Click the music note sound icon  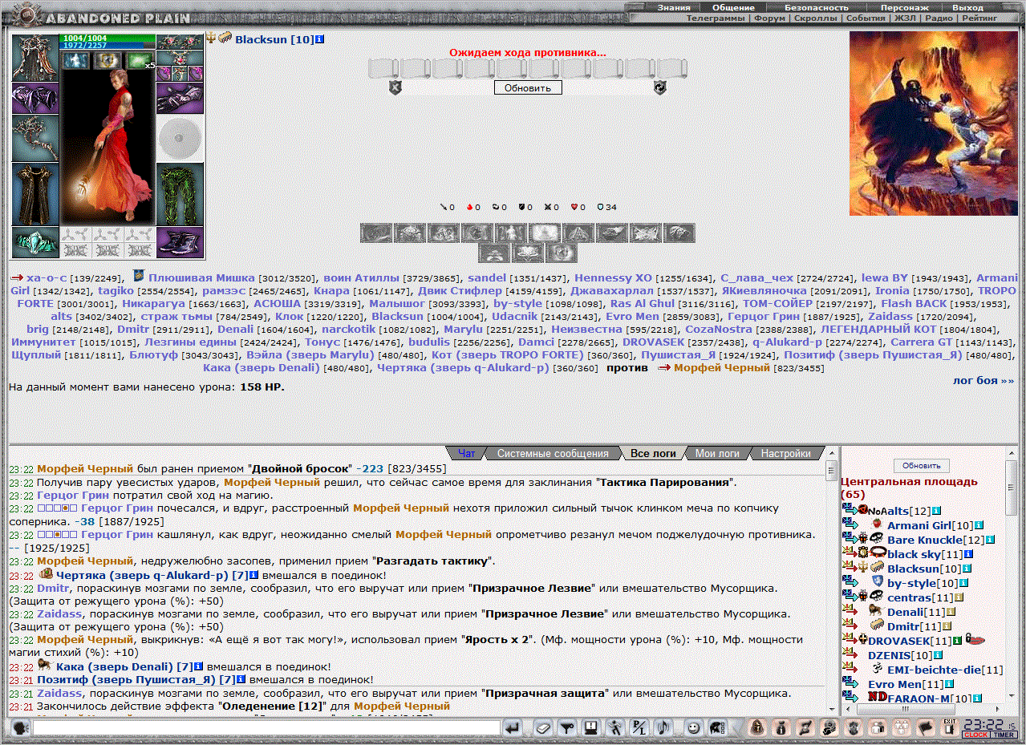click(x=663, y=728)
